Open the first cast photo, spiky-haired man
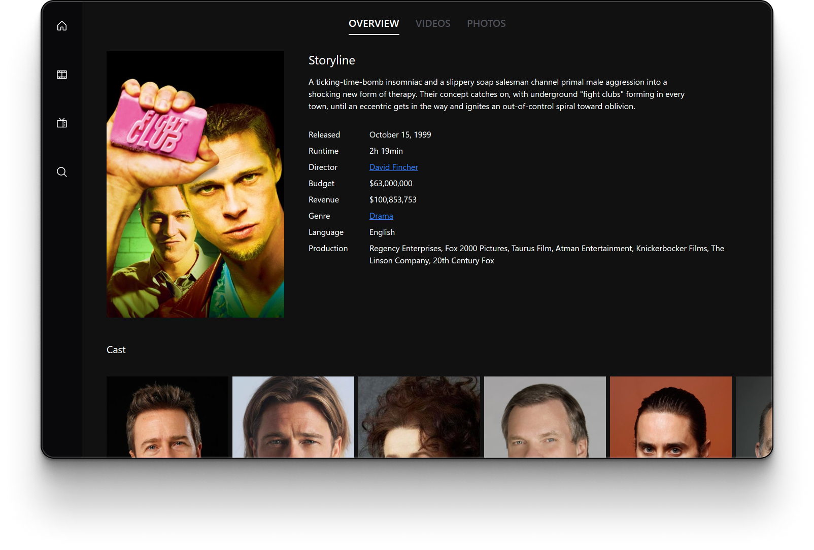The image size is (814, 550). point(167,417)
